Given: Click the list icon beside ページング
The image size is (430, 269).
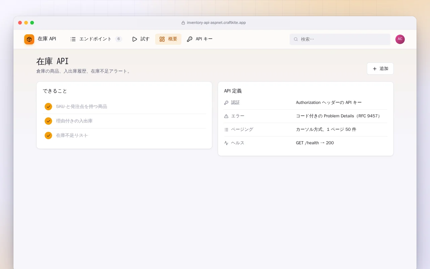Looking at the screenshot, I should click(x=226, y=129).
